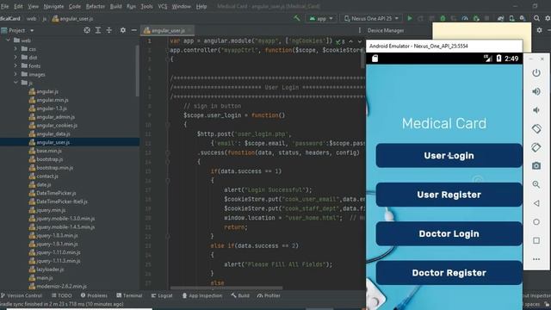Open the app run configuration dropdown
This screenshot has width=551, height=310.
tap(321, 18)
